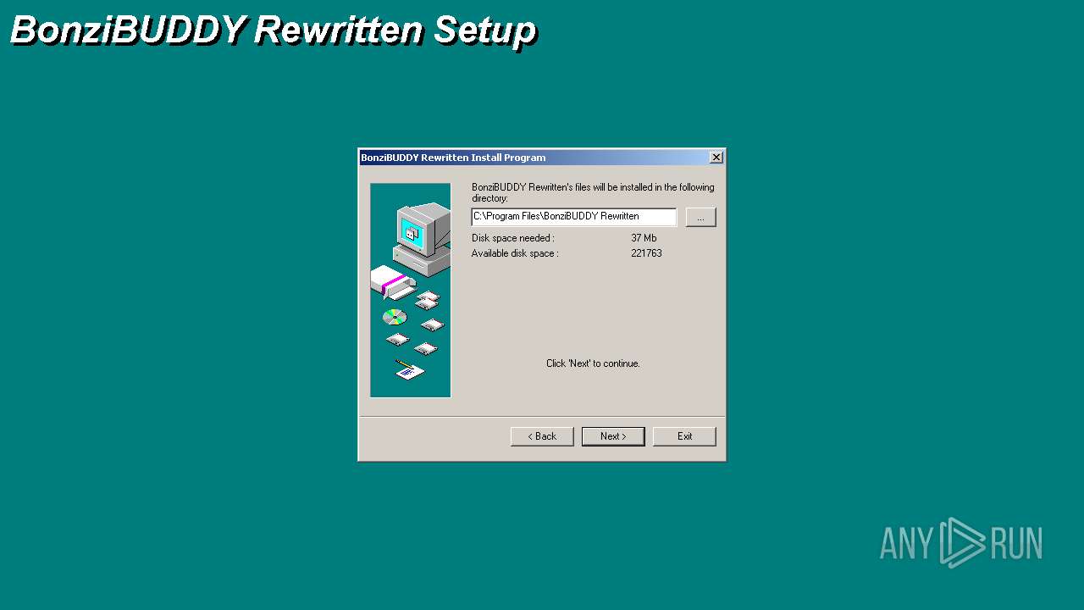Click the installer artwork side image
Screen dimensions: 1084x610
(411, 290)
